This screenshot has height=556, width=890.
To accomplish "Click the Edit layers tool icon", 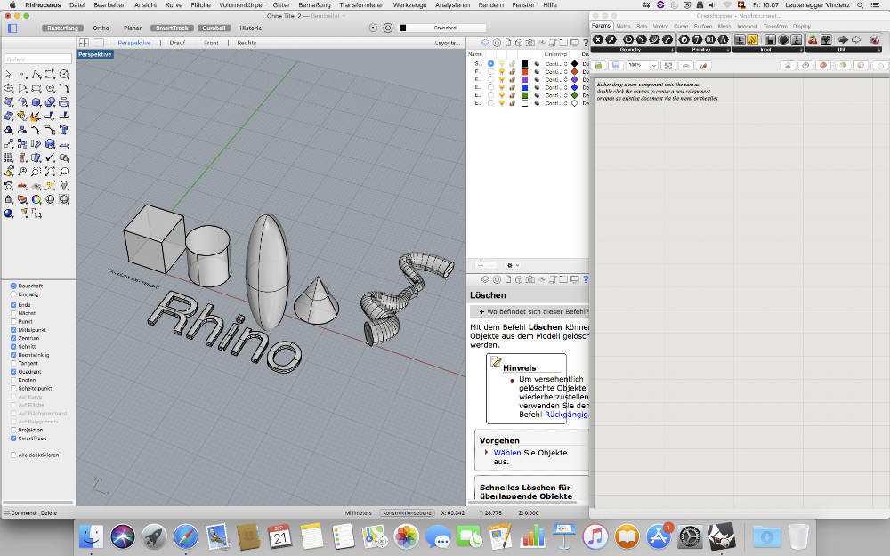I will [23, 199].
